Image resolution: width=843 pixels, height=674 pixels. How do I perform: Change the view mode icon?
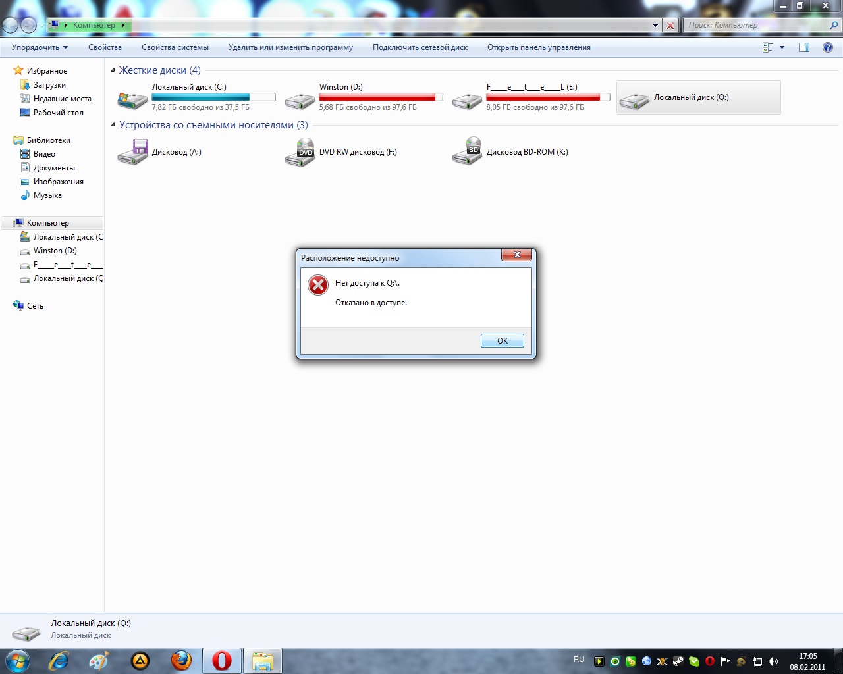coord(768,47)
